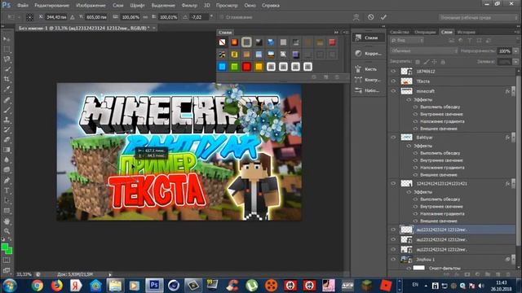The height and width of the screenshot is (293, 522).
Task: Open Photoshop from the Windows taskbar
Action: (154, 286)
